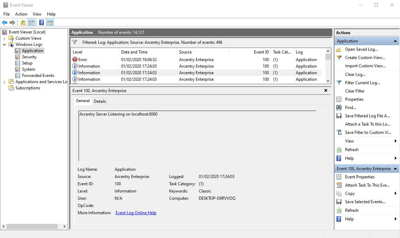Image resolution: width=400 pixels, height=238 pixels.
Task: Click the Event Viewer (Local) root icon
Action: (x=4, y=32)
